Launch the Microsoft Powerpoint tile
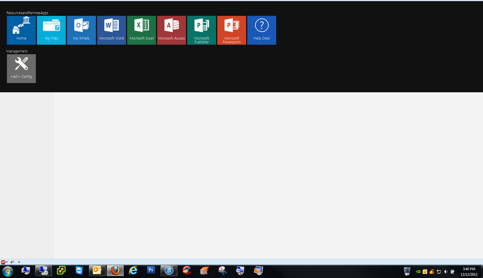This screenshot has width=483, height=278. click(232, 30)
